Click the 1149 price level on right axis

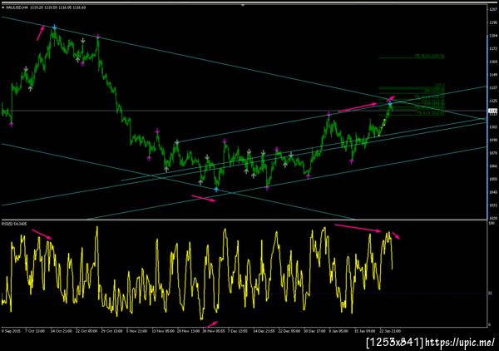click(493, 75)
